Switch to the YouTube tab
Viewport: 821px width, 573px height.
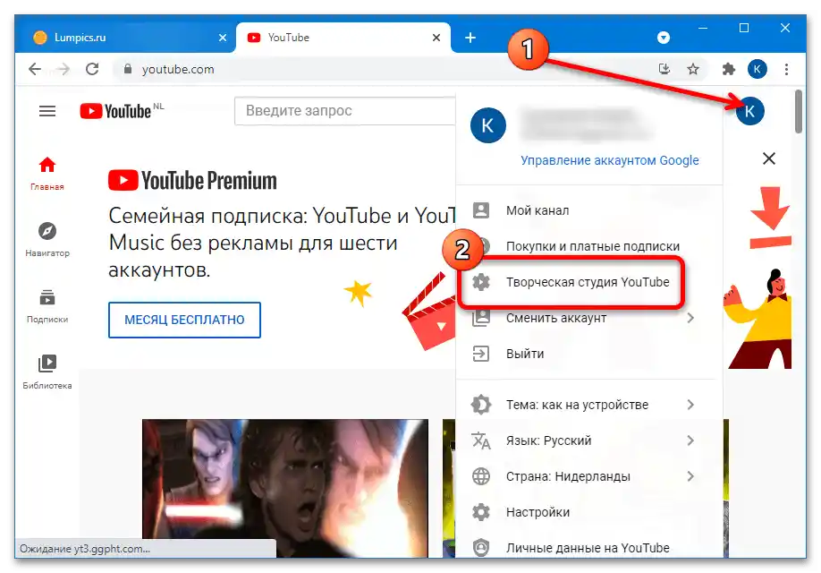tap(343, 38)
